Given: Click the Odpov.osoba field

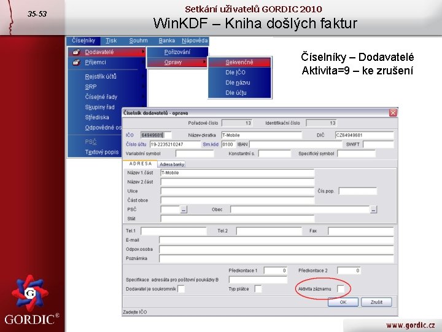Looking at the screenshot, I should tap(276, 249).
